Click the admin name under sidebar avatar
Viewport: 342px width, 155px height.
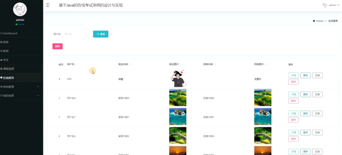coord(20,20)
